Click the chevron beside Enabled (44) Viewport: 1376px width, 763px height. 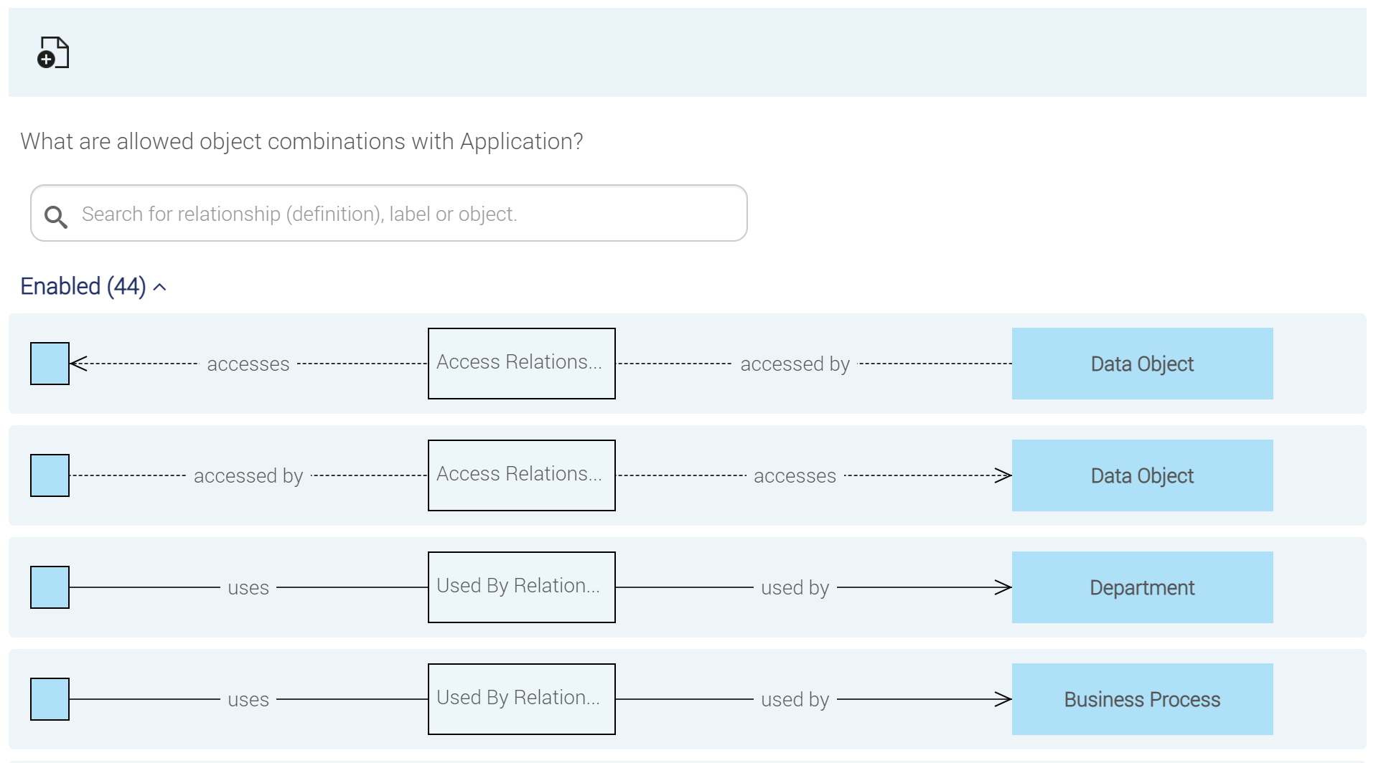coord(160,288)
